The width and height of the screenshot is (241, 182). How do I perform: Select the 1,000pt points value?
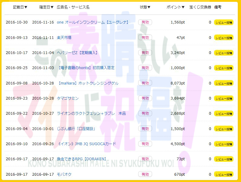point(178,68)
